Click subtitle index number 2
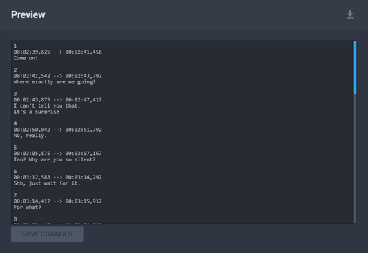Viewport: 368px width, 253px height. tap(15, 70)
